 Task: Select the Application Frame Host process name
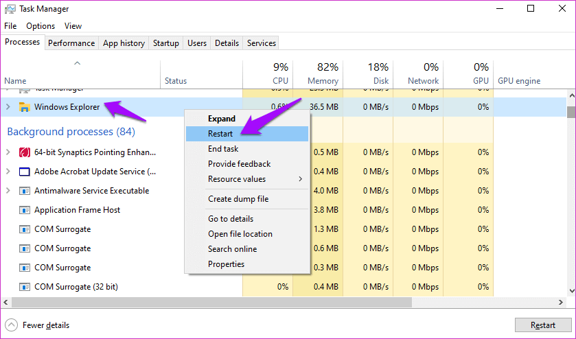pyautogui.click(x=77, y=210)
